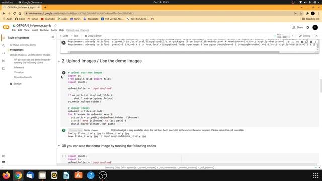Open Ubuntu Software from the dock
Viewport: 322px width, 181px height.
[x=78, y=175]
